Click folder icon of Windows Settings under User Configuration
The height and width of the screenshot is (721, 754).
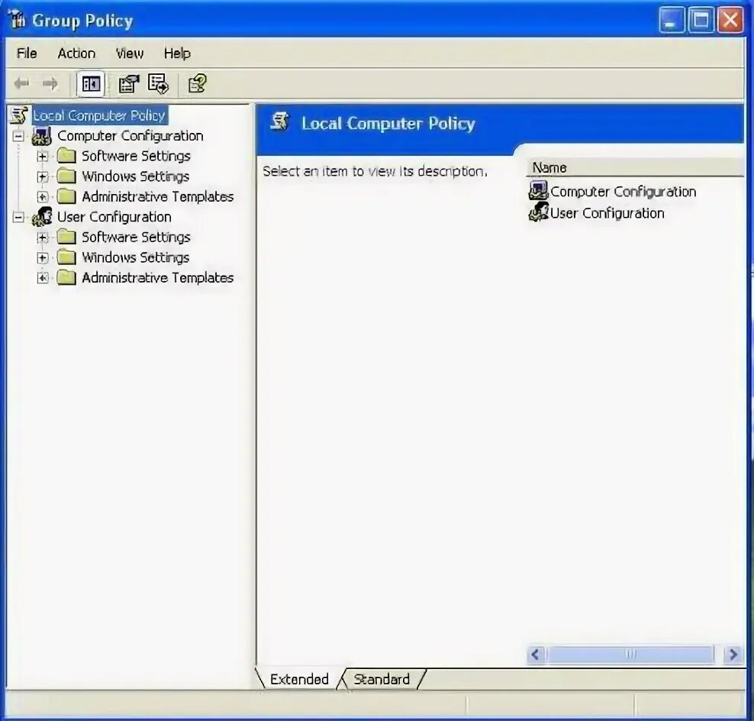coord(66,257)
